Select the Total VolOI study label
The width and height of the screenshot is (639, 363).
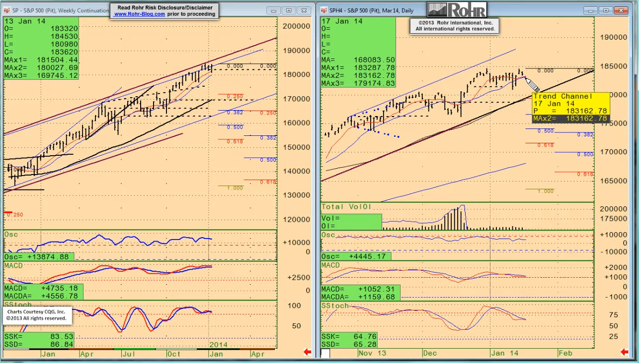tap(347, 206)
